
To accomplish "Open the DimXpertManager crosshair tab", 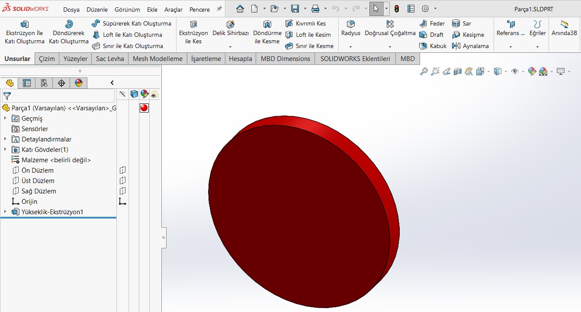I will pos(61,83).
